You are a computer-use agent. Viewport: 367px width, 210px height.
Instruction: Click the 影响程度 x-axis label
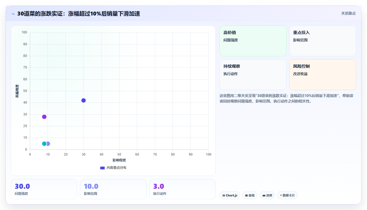[119, 160]
